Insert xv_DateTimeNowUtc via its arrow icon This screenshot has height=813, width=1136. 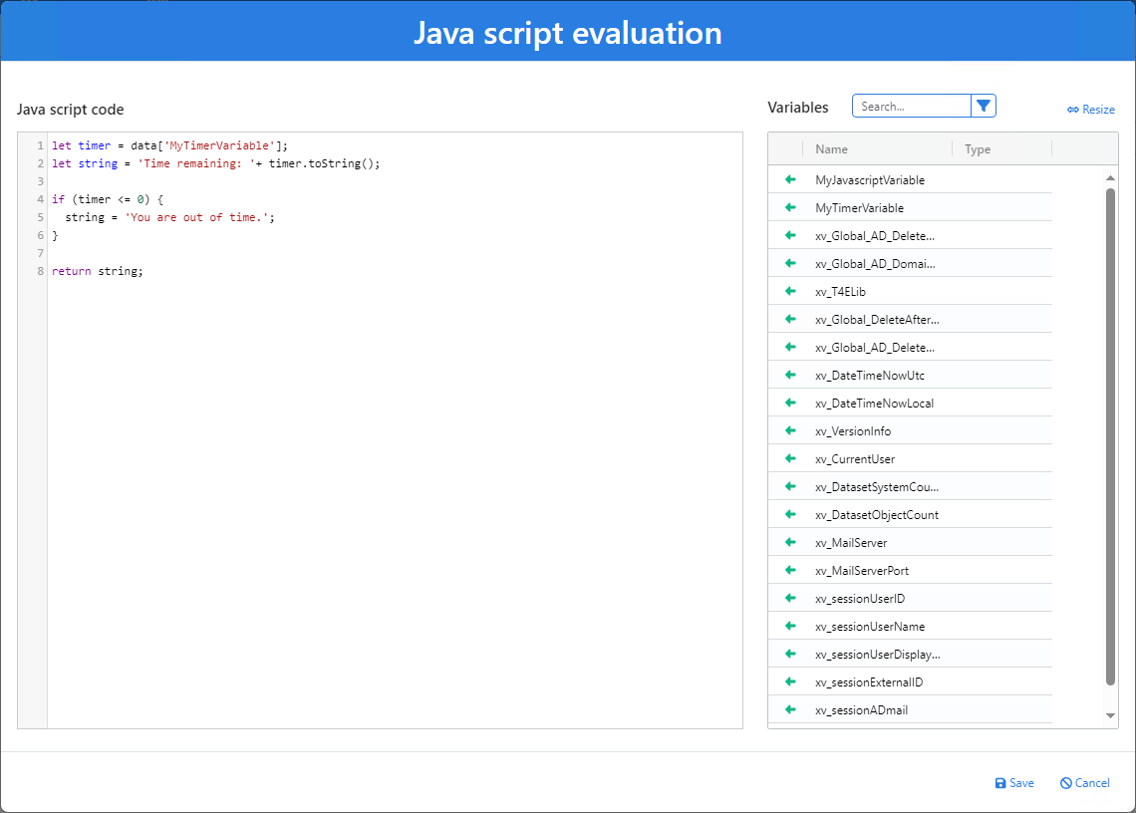792,375
